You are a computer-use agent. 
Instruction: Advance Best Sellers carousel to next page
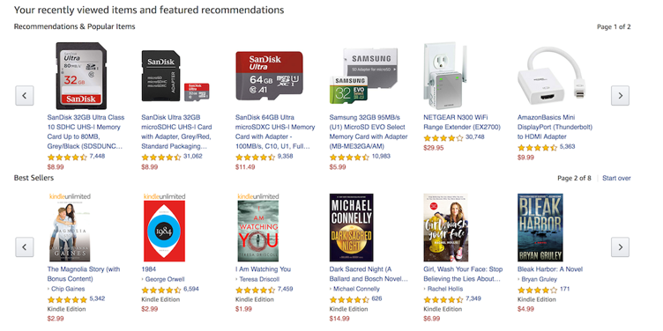point(620,247)
